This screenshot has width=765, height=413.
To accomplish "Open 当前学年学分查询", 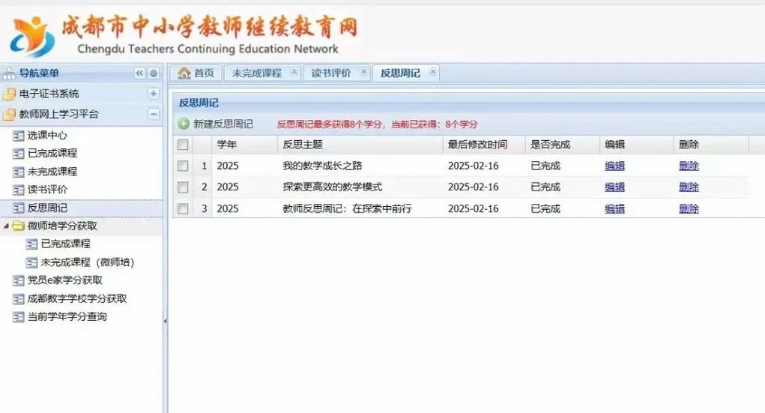I will click(x=67, y=317).
